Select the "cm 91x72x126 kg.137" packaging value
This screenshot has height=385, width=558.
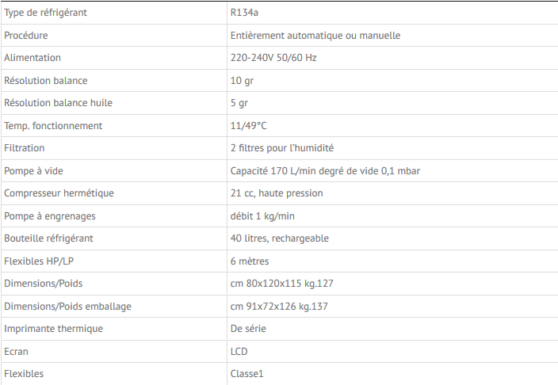point(278,306)
